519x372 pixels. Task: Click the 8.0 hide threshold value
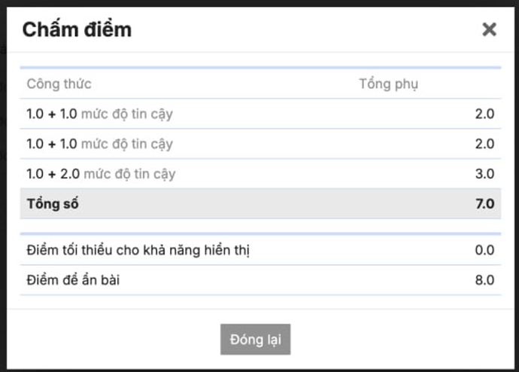click(x=484, y=281)
